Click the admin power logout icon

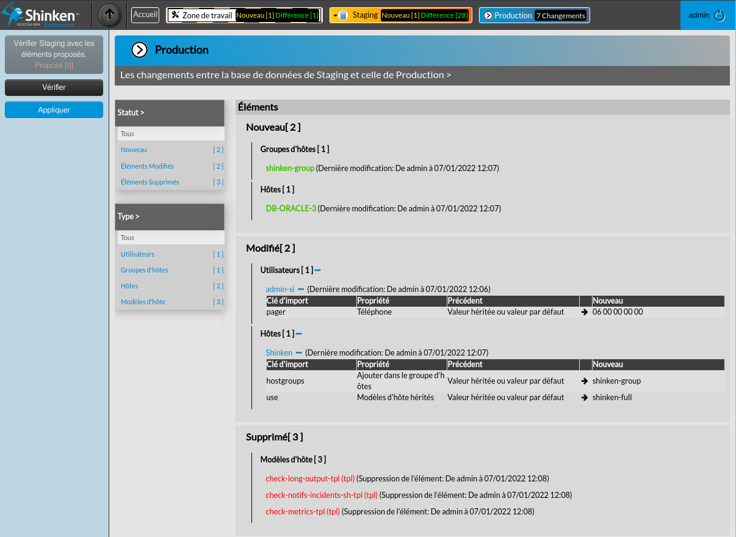tap(720, 16)
